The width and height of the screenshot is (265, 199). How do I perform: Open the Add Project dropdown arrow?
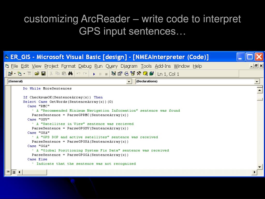(15, 74)
